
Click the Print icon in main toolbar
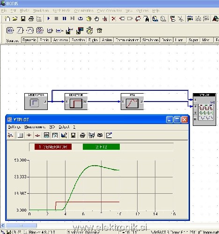(x=31, y=19)
